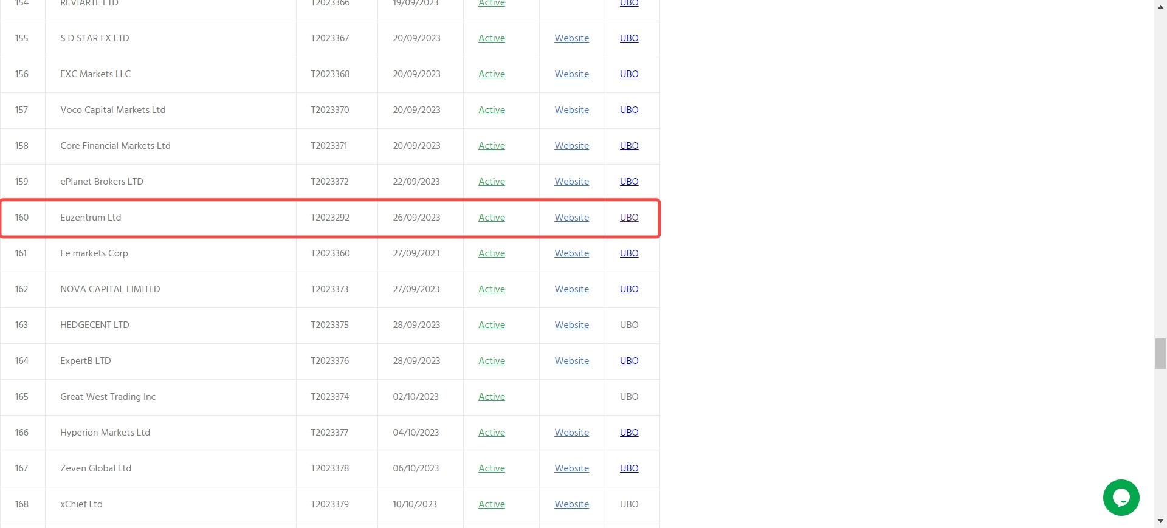Select the Euzentrum Ltd company name
This screenshot has width=1167, height=528.
coord(91,218)
